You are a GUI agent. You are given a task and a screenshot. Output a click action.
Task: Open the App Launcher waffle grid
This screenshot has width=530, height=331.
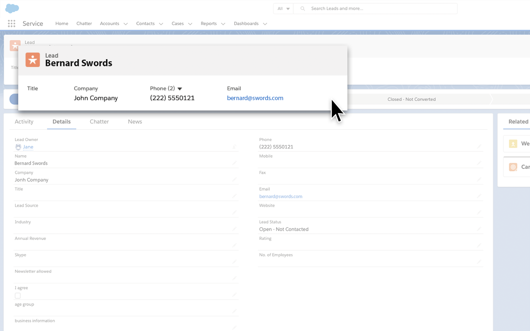coord(11,23)
